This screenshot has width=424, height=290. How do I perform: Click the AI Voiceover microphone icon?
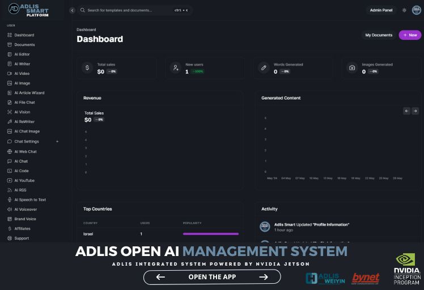coord(10,209)
